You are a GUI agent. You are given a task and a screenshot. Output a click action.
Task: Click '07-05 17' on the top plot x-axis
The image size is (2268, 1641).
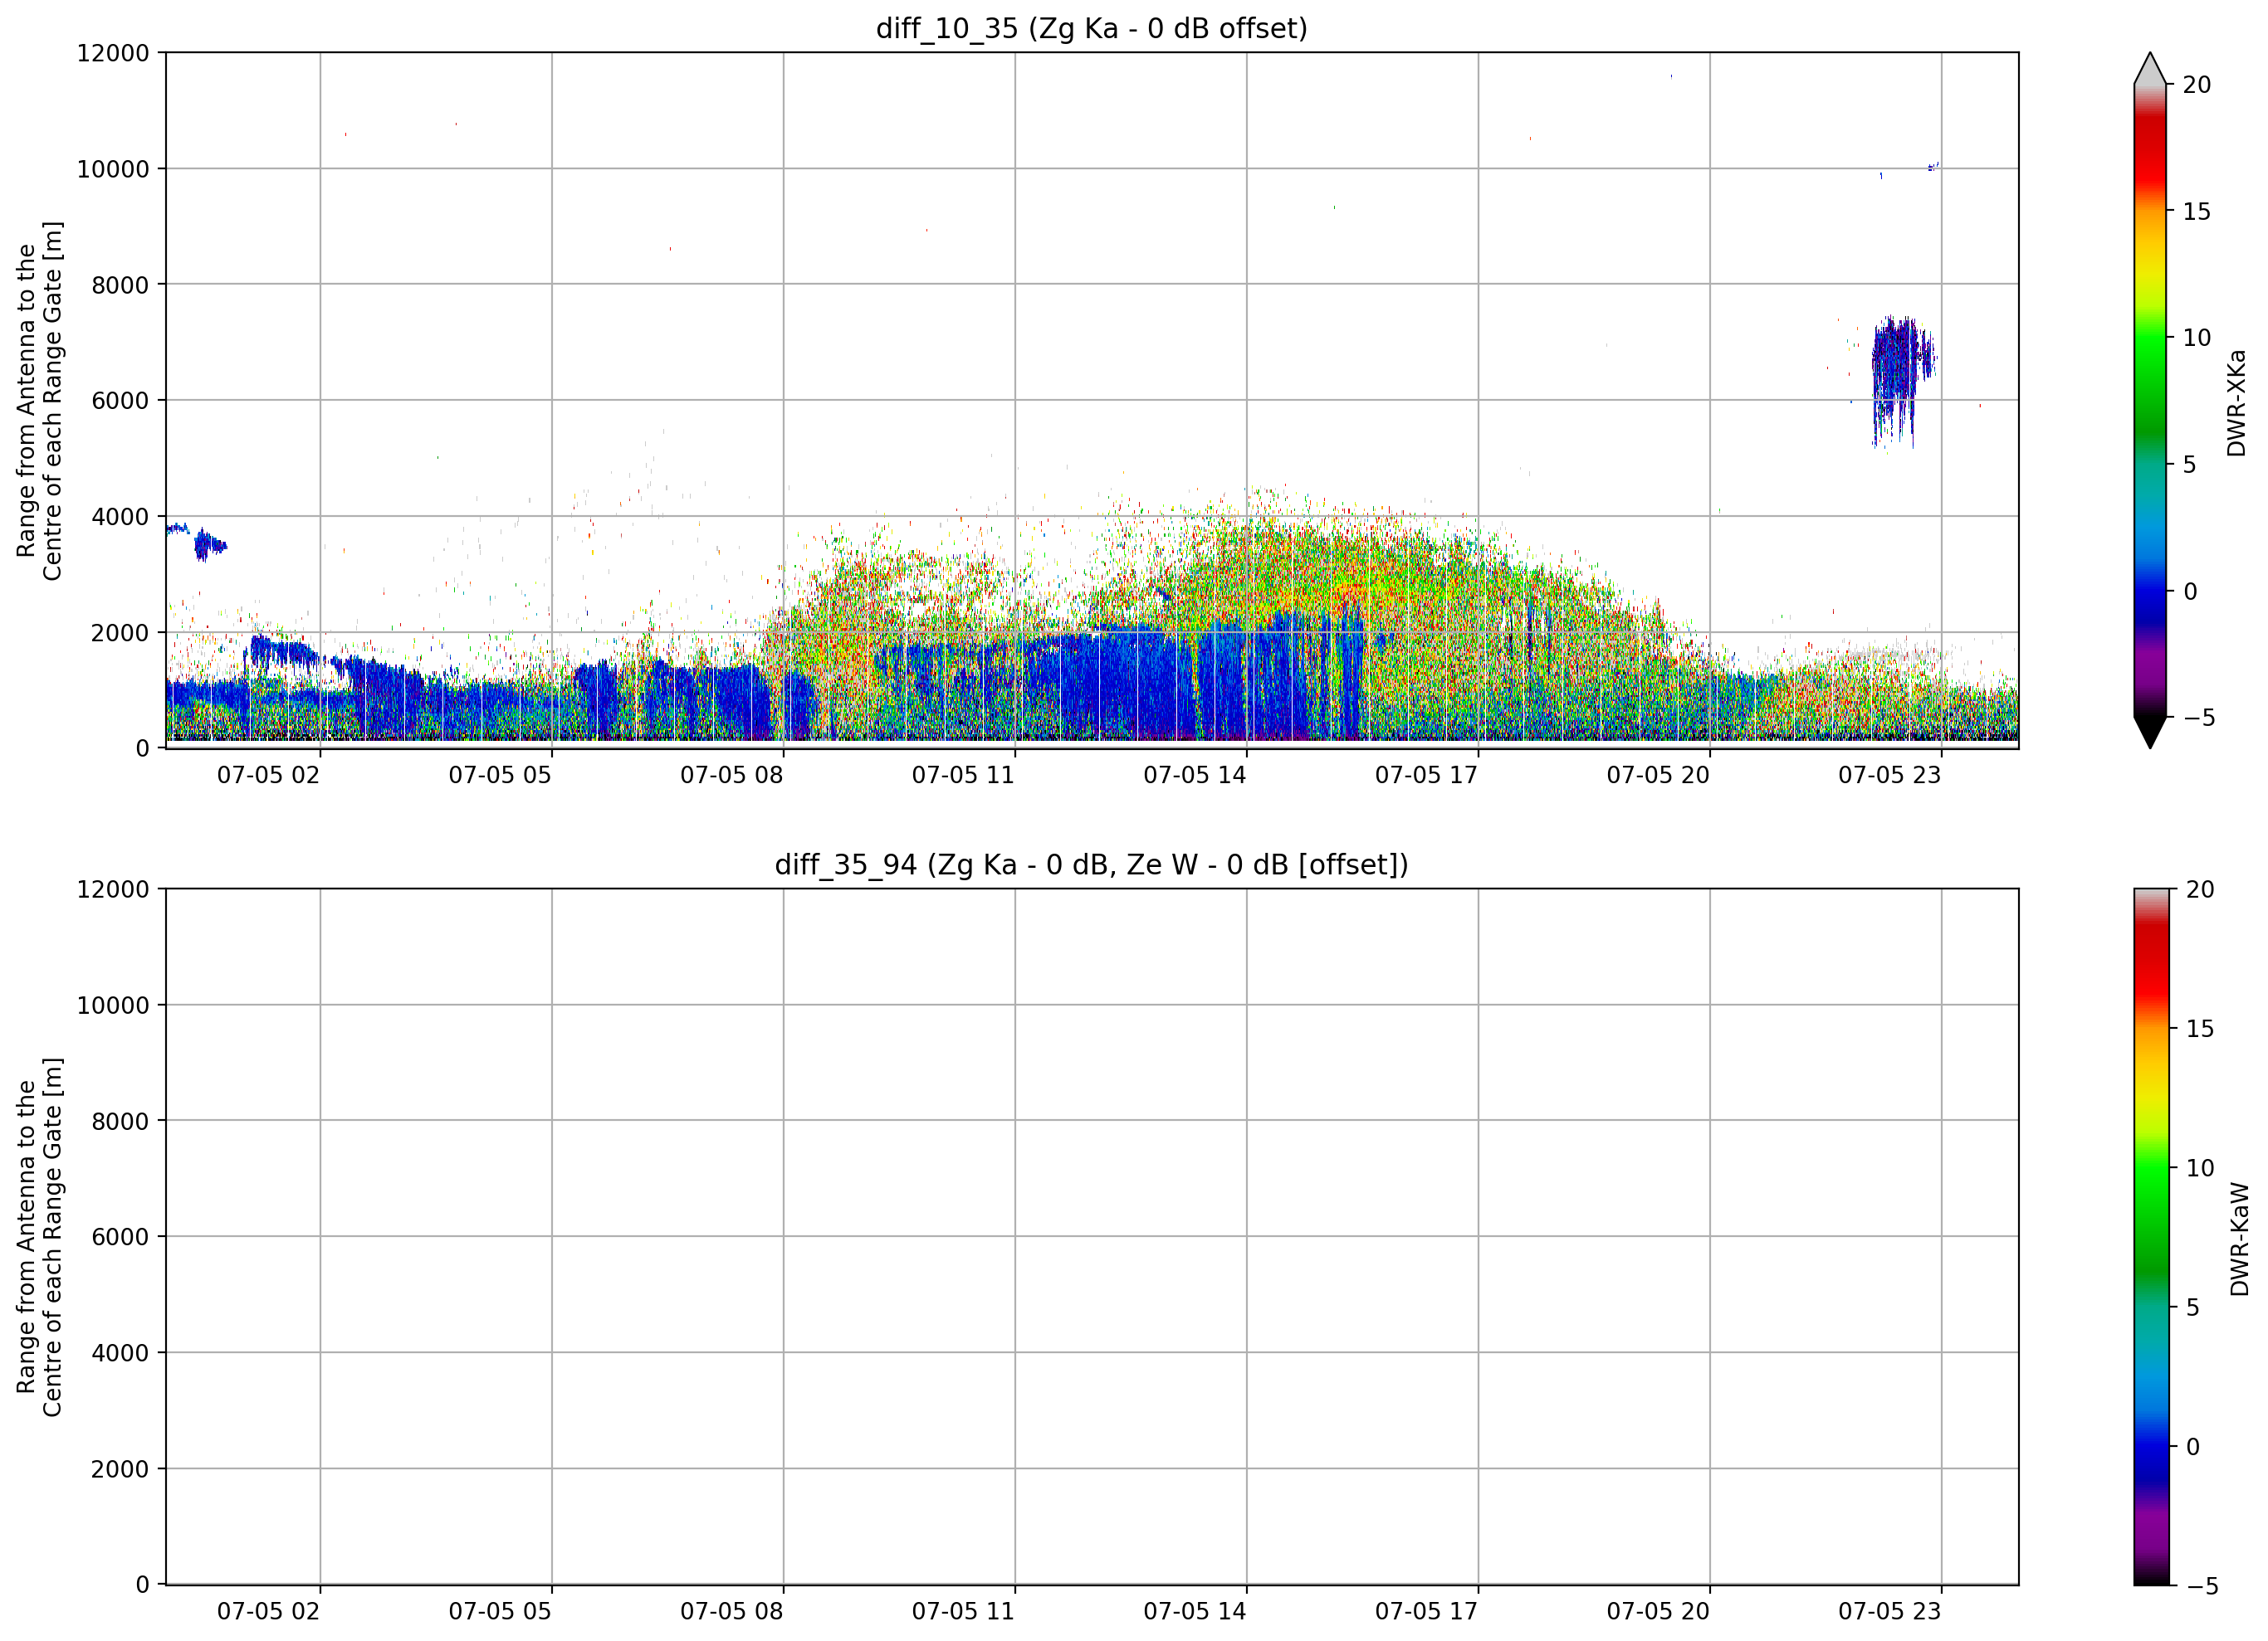pyautogui.click(x=1426, y=776)
